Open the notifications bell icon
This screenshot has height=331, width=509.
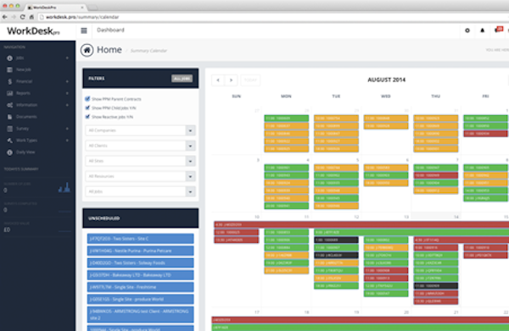482,30
